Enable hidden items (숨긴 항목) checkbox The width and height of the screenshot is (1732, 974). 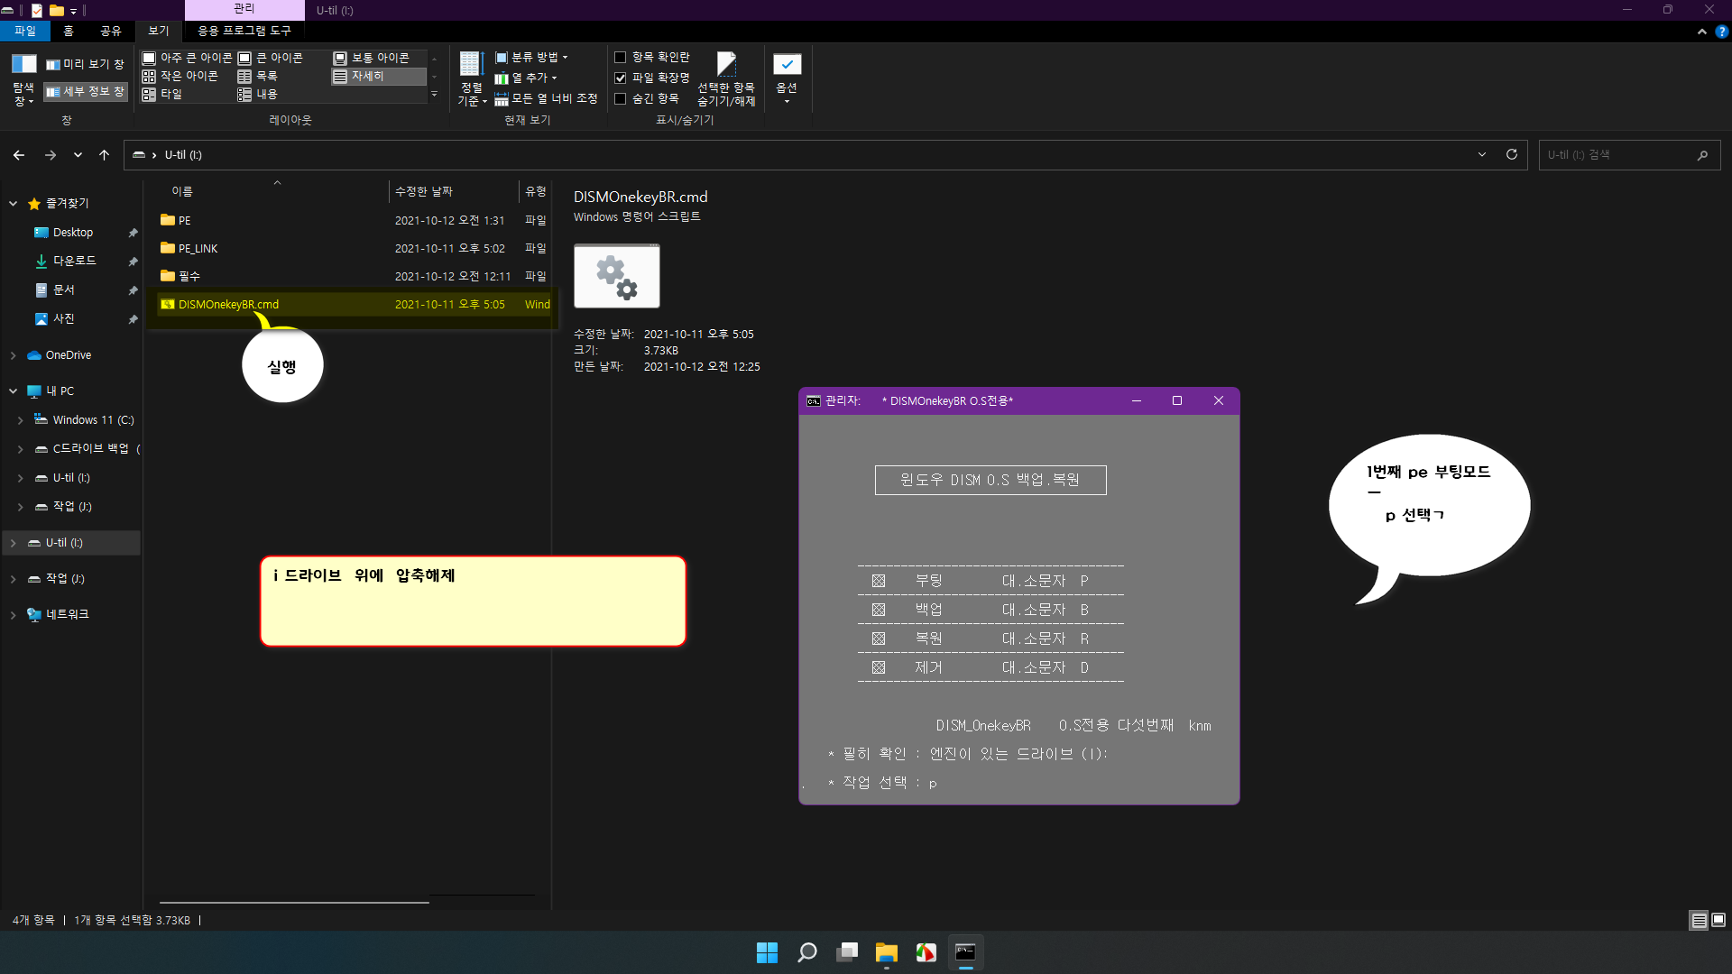(x=620, y=98)
